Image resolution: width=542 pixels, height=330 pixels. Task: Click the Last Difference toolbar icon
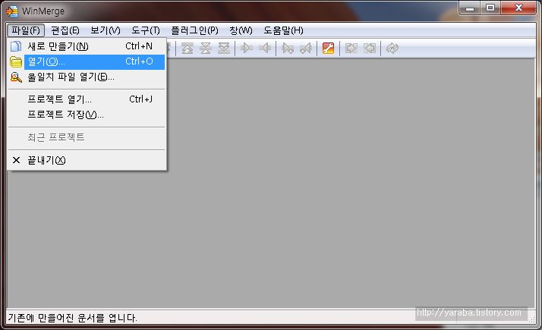[x=224, y=48]
